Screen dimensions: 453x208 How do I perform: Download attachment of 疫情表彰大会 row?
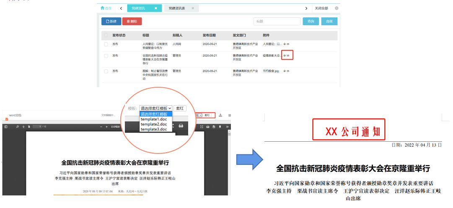[285, 55]
